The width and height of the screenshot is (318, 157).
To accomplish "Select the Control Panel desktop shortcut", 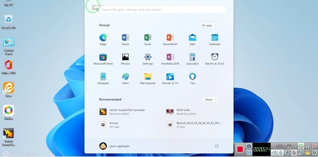I will [8, 46].
